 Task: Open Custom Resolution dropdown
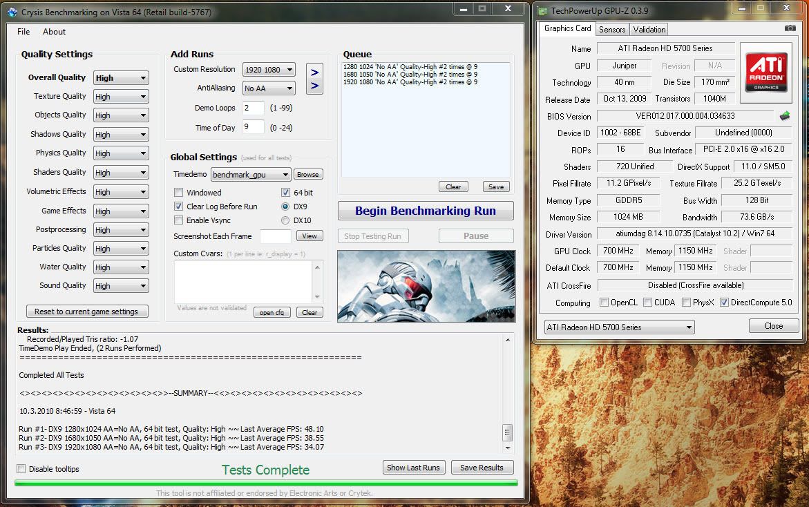click(x=269, y=70)
